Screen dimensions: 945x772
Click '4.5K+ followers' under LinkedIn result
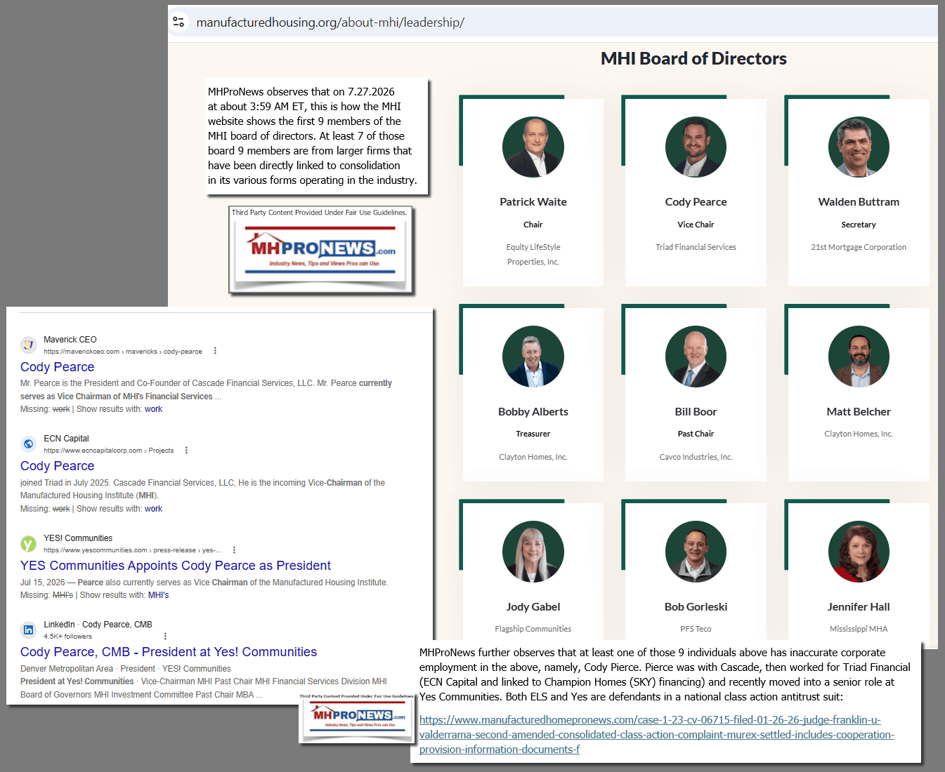(67, 637)
